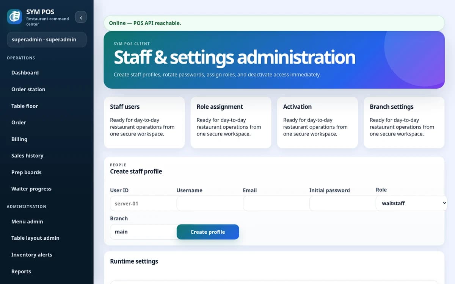Open Menu admin
This screenshot has width=455, height=284.
click(x=47, y=222)
